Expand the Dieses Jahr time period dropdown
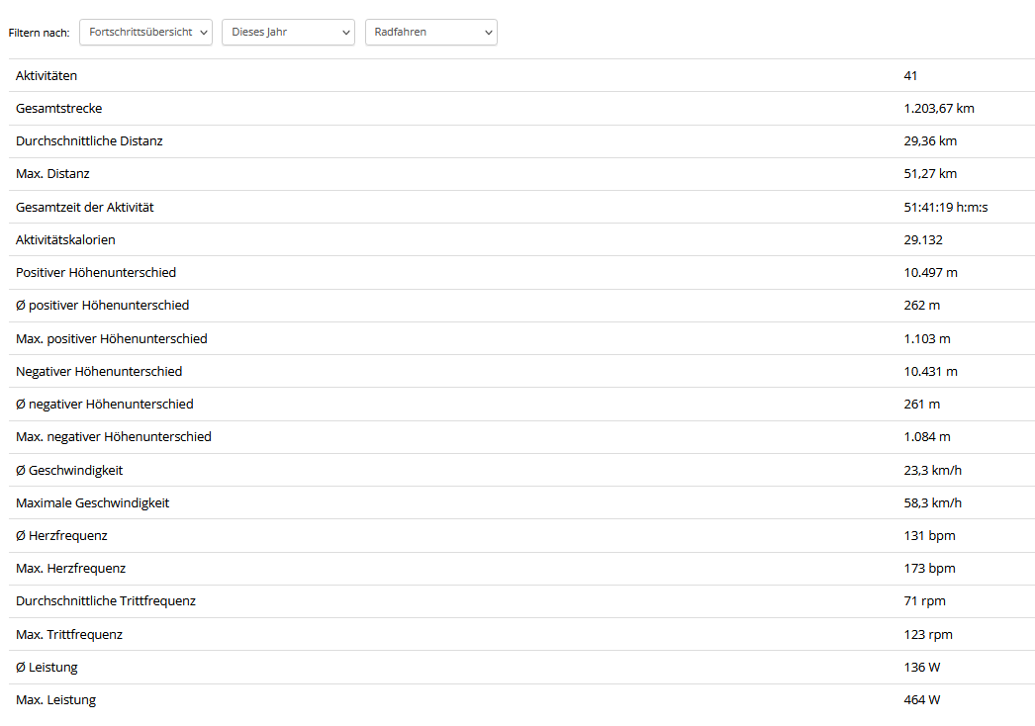Viewport: 1035px width, 726px height. coord(288,33)
